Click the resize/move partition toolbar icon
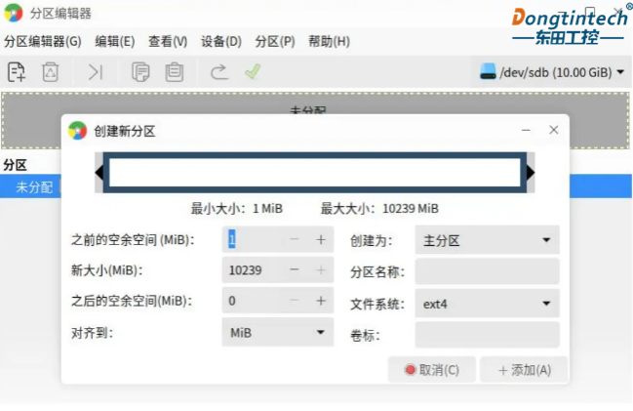The width and height of the screenshot is (633, 411). (x=95, y=72)
